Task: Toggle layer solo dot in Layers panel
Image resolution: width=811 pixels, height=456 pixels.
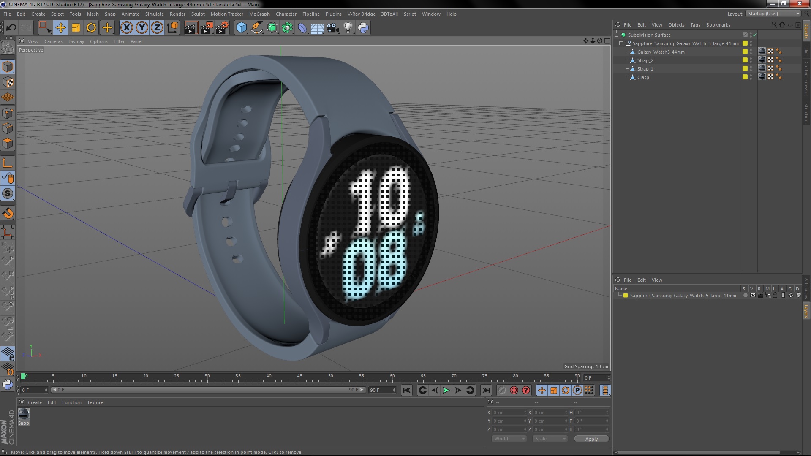Action: click(x=745, y=296)
